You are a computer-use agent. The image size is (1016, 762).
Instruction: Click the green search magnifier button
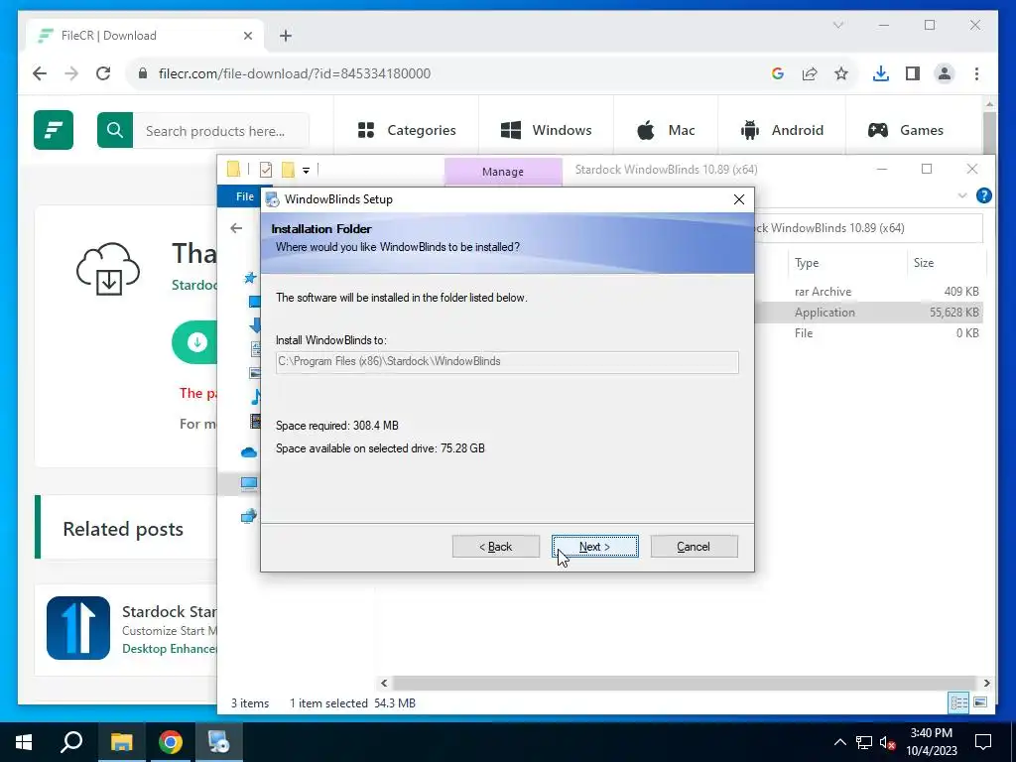(115, 130)
